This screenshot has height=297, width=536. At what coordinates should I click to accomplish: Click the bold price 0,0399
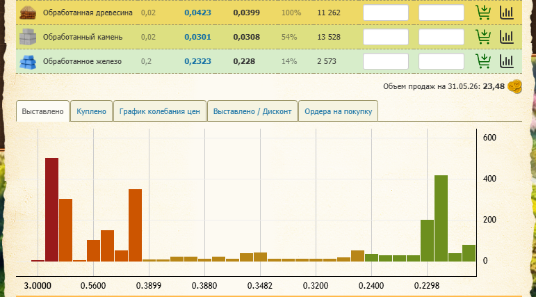(x=247, y=13)
